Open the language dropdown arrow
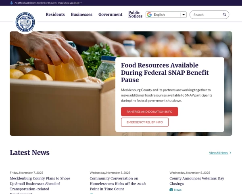The height and width of the screenshot is (194, 242). [184, 15]
